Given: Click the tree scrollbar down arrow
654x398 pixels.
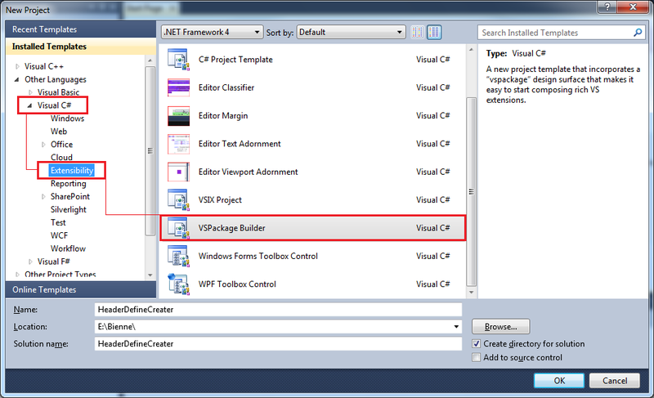Looking at the screenshot, I should click(150, 275).
